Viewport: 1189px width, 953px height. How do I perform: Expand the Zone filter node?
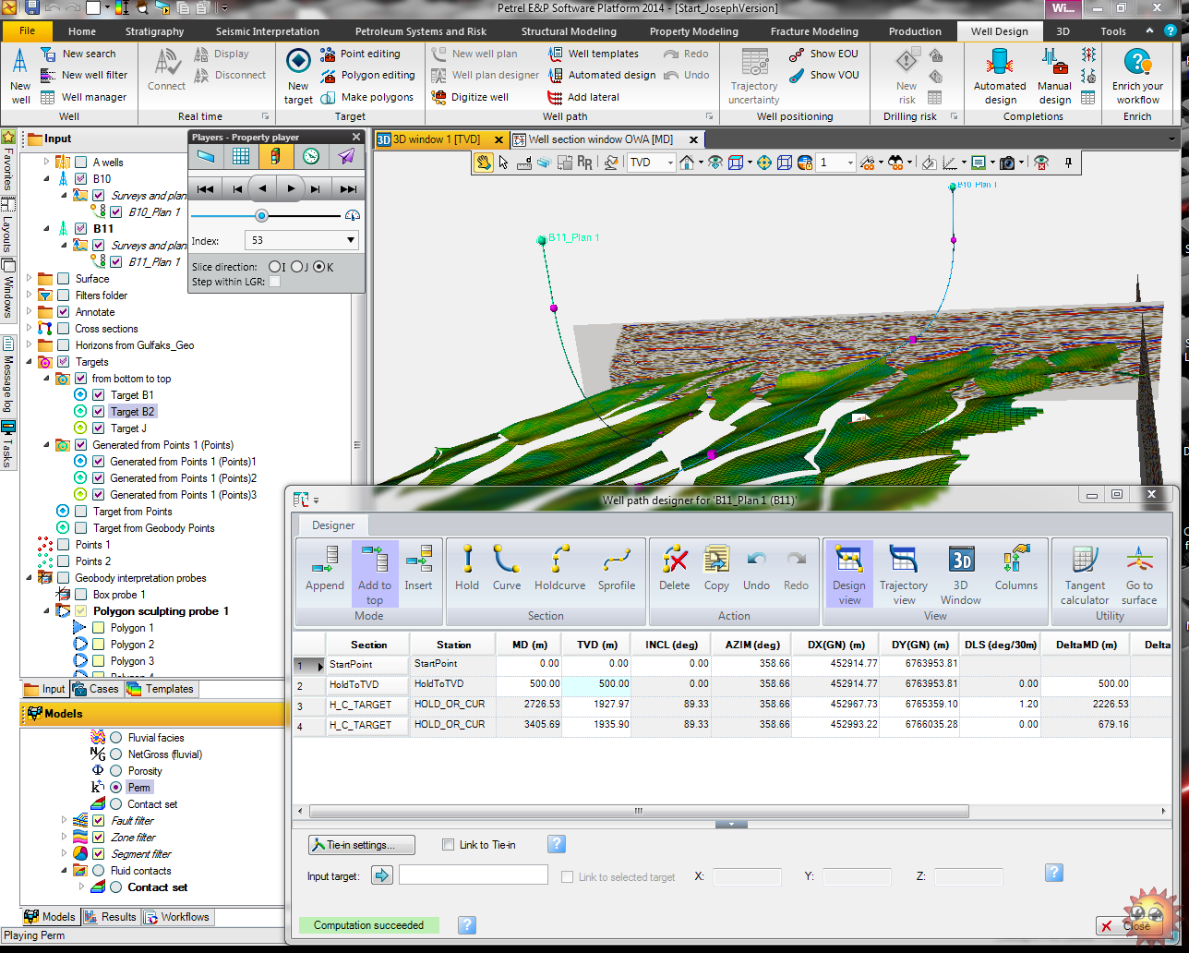coord(64,838)
